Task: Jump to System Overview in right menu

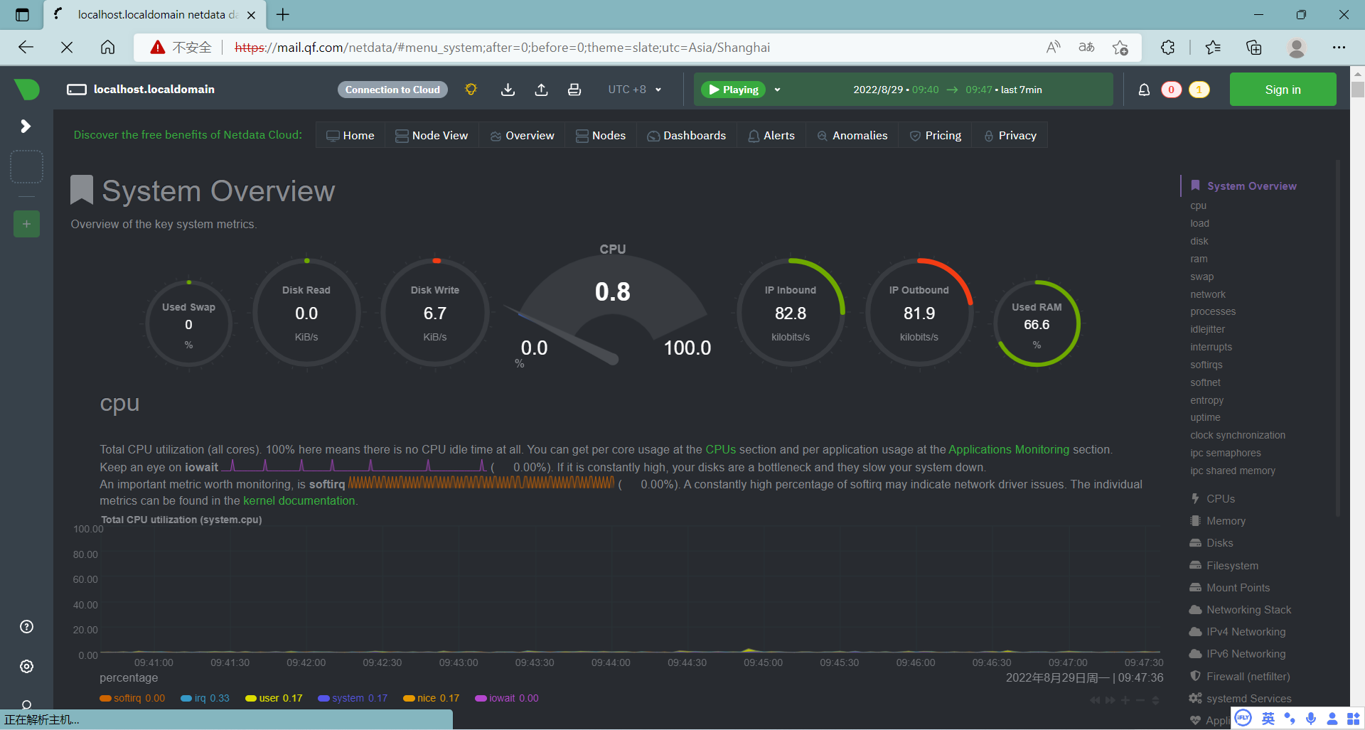Action: (1251, 186)
